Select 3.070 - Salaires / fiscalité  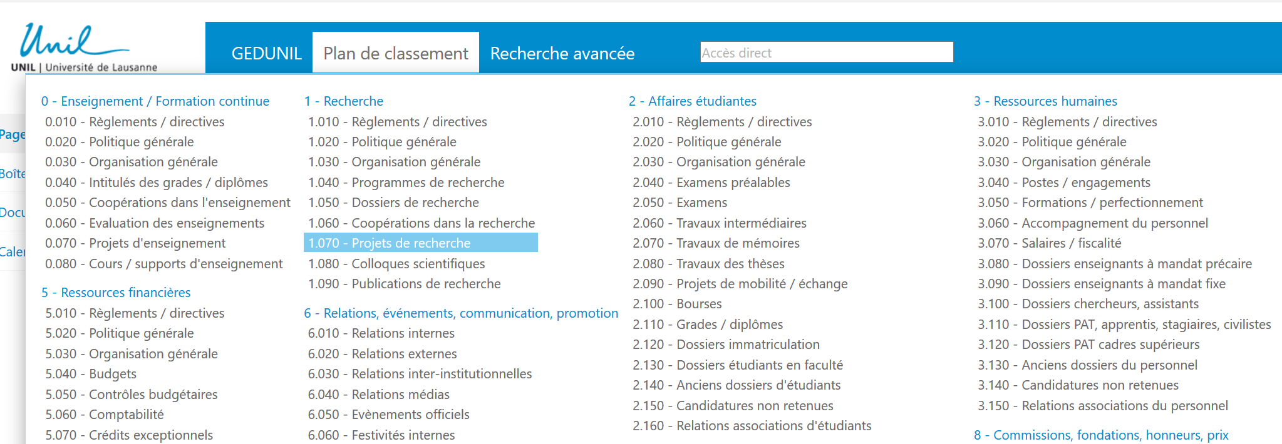pyautogui.click(x=1049, y=243)
